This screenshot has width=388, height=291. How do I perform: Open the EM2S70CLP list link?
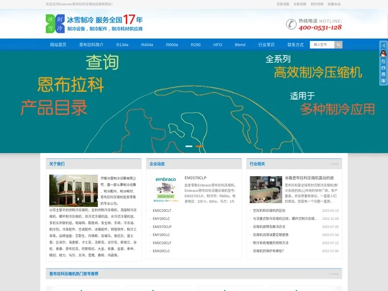pyautogui.click(x=162, y=227)
